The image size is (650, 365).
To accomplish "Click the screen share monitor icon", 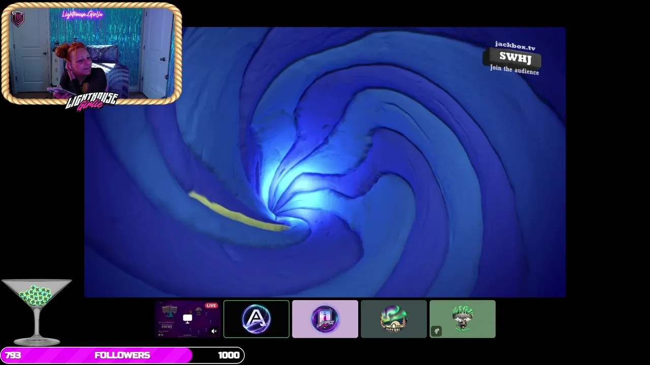I will coord(187,319).
